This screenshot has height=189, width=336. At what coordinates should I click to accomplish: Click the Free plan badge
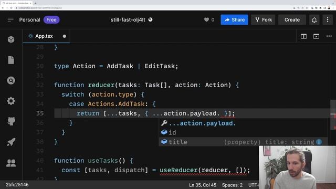coord(51,20)
